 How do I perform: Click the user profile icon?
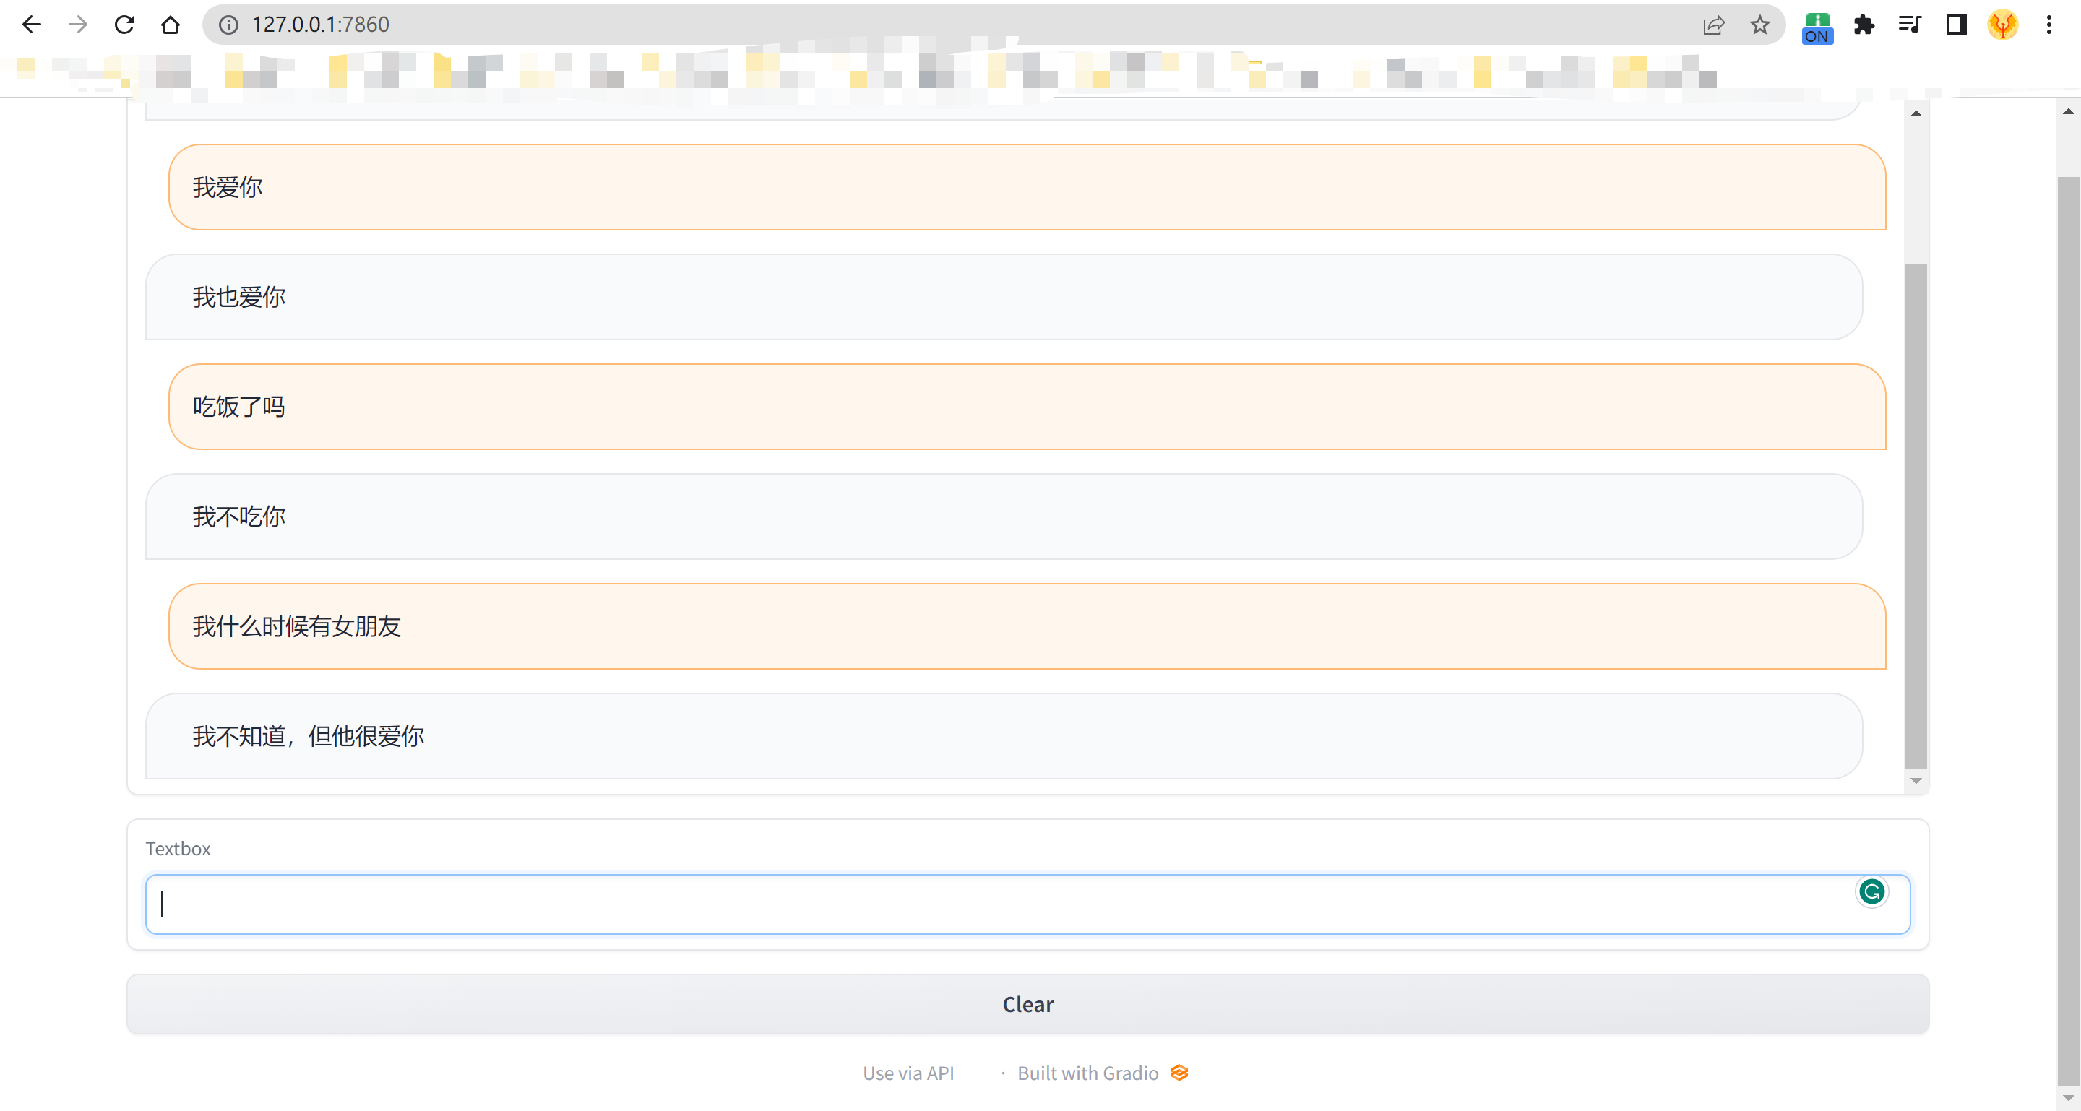click(2004, 23)
